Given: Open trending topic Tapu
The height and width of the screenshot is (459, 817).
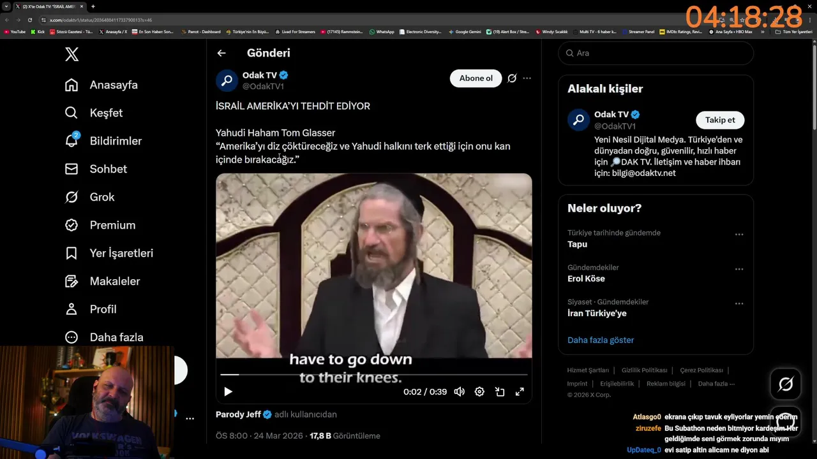Looking at the screenshot, I should [577, 244].
